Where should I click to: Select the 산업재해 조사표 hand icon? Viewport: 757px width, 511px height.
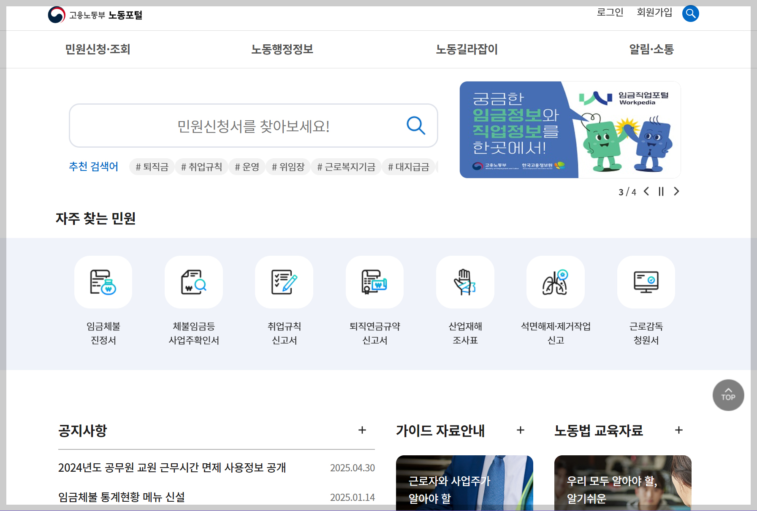[x=464, y=282]
